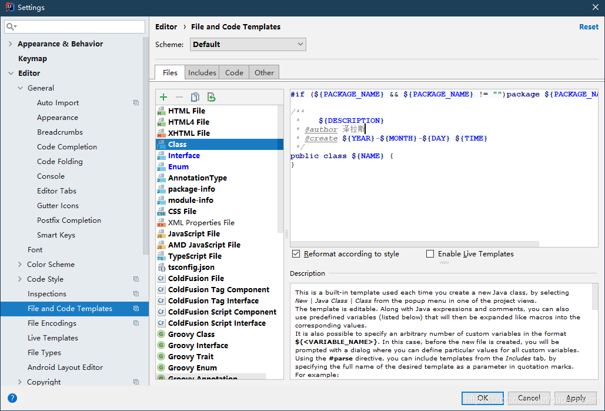605x411 pixels.
Task: Open Postfix Completion settings
Action: point(69,220)
